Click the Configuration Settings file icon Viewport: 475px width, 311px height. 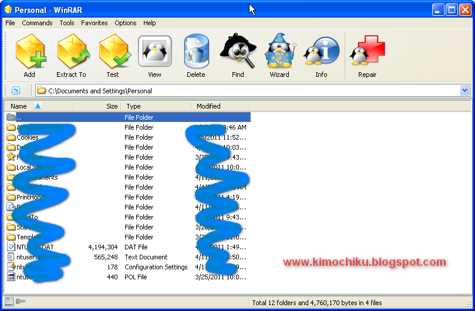(11, 267)
